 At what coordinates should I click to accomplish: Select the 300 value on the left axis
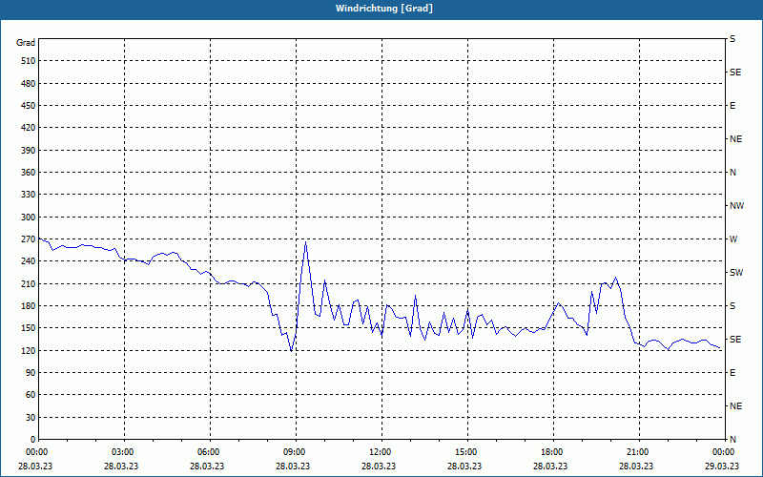[29, 218]
